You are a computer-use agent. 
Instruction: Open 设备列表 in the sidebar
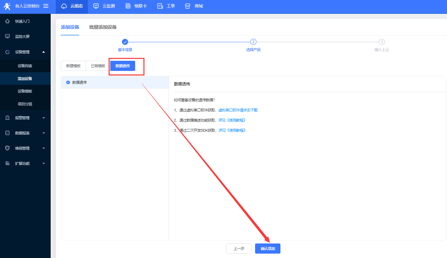point(25,66)
